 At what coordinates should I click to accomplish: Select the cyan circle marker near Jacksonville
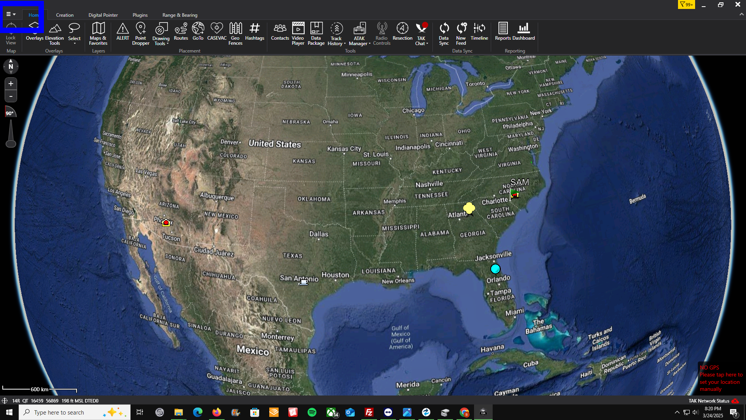(x=495, y=269)
